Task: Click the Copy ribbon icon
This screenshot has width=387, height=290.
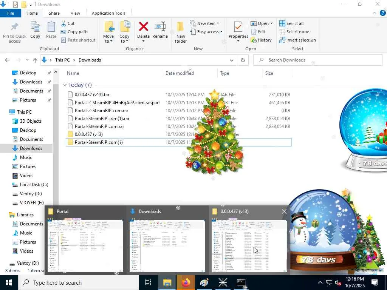Action: click(x=35, y=27)
